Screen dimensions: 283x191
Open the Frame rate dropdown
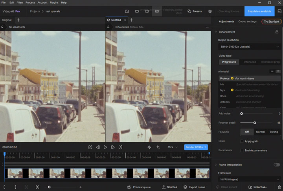click(x=250, y=180)
